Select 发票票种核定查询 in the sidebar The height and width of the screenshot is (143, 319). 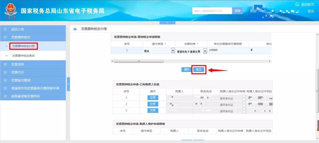pyautogui.click(x=25, y=55)
